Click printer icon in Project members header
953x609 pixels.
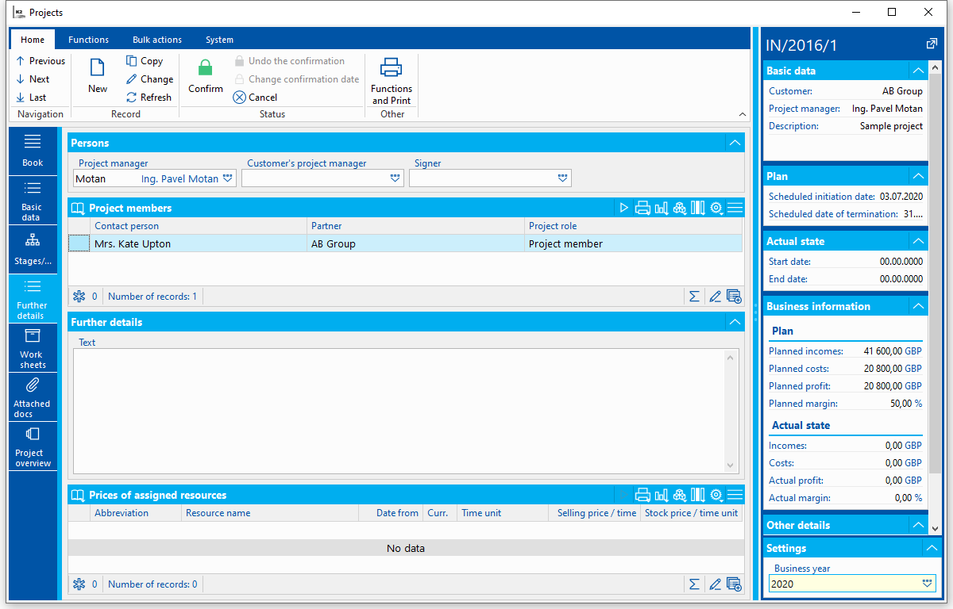642,208
